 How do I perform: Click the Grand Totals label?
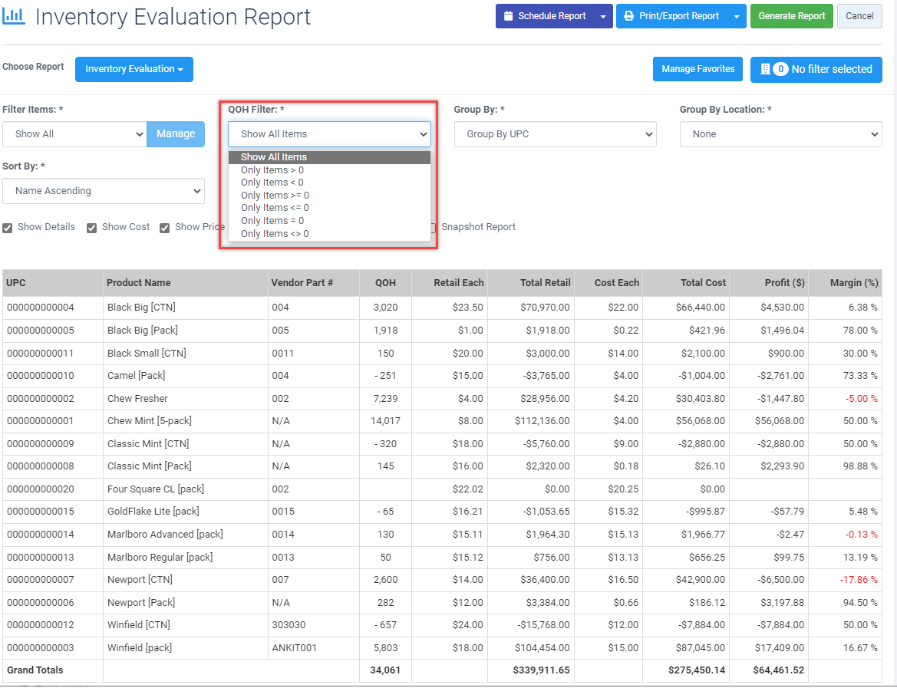[35, 670]
